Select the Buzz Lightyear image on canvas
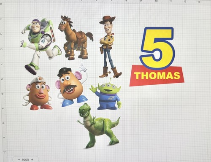Viewport: 211px width, 162px height. click(41, 45)
